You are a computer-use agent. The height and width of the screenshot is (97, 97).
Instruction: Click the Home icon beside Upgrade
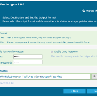(x=96, y=11)
